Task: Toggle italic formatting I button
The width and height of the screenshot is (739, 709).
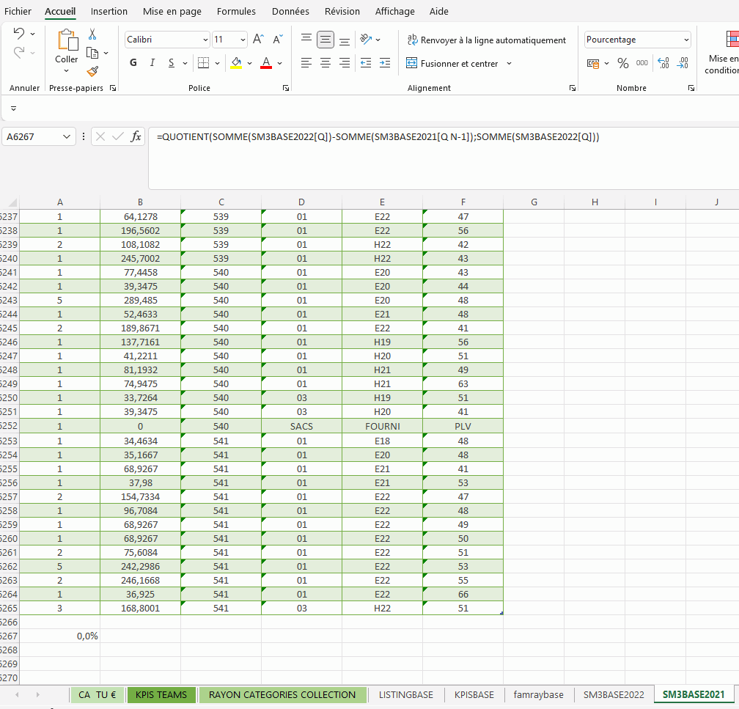Action: point(152,63)
